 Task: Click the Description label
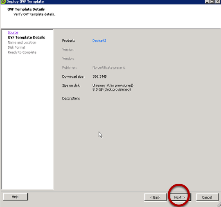(71, 99)
